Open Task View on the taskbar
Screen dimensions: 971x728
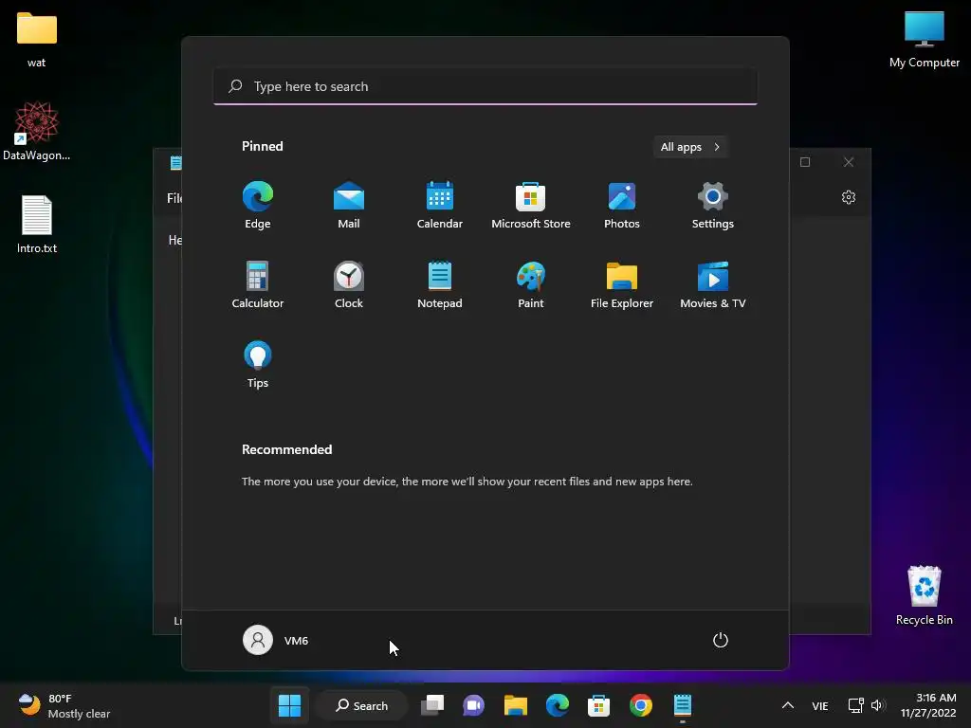point(432,705)
